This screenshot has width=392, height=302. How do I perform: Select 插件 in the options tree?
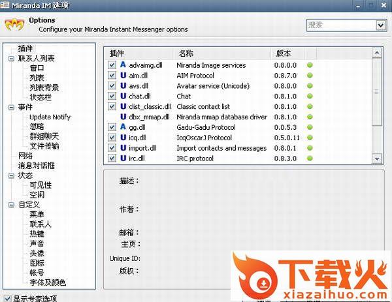coord(25,48)
